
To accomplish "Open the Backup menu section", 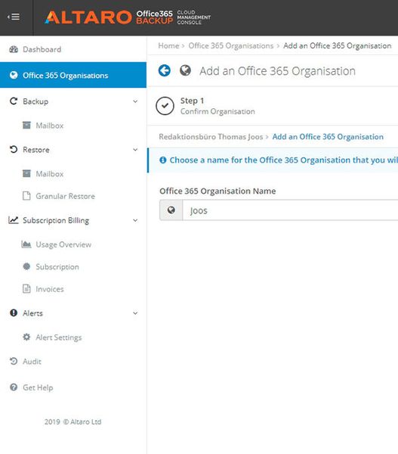I will click(35, 101).
